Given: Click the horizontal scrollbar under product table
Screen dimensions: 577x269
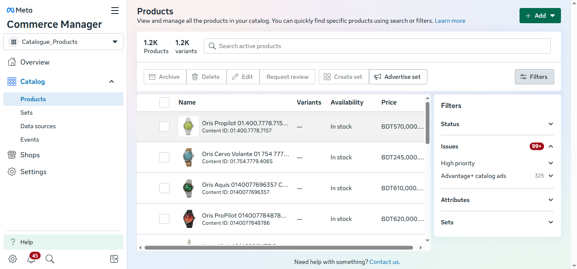Looking at the screenshot, I should [278, 248].
